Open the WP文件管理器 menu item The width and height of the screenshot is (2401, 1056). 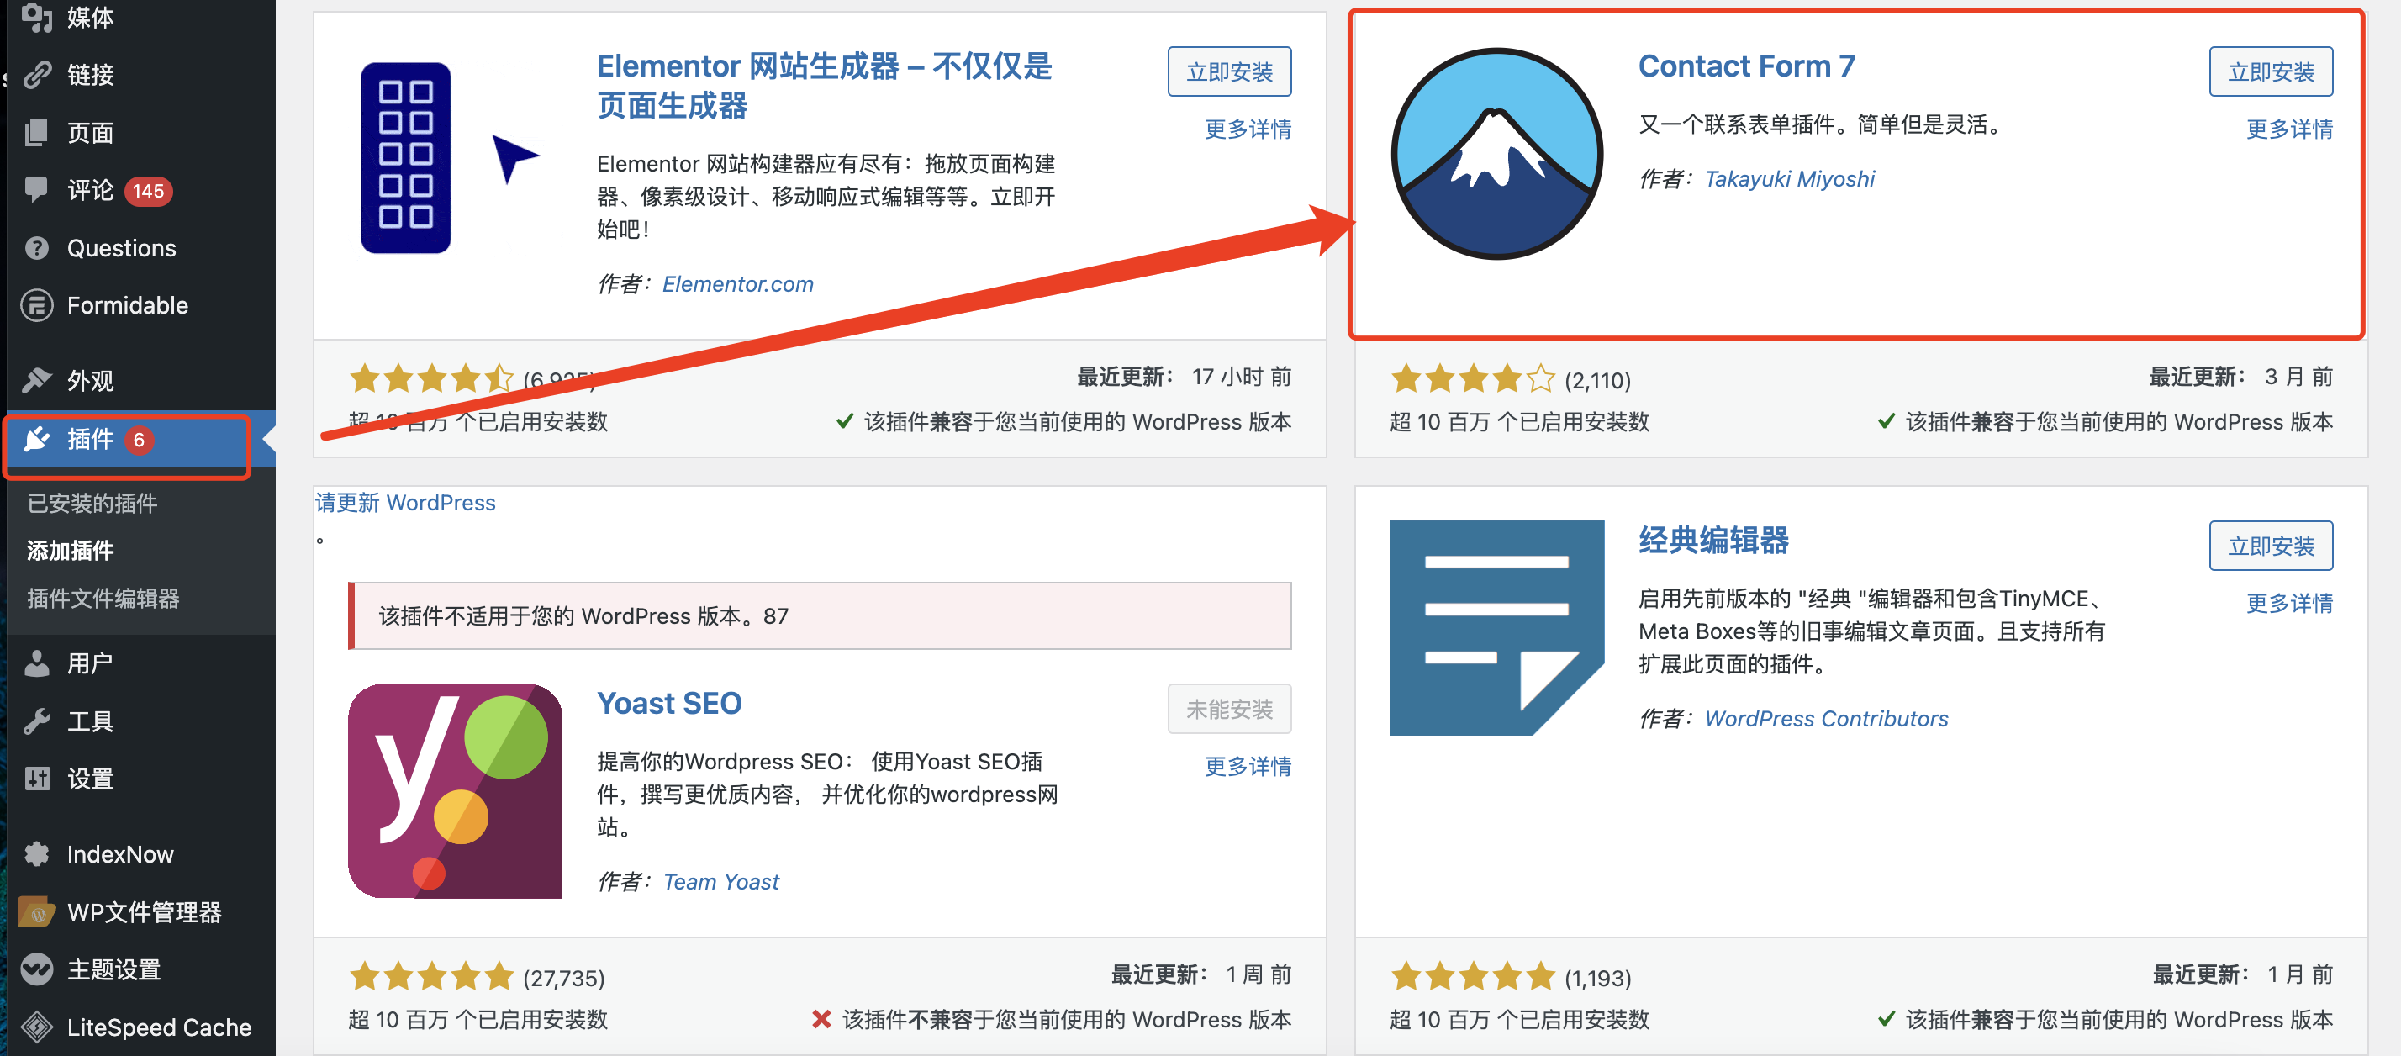click(x=145, y=911)
